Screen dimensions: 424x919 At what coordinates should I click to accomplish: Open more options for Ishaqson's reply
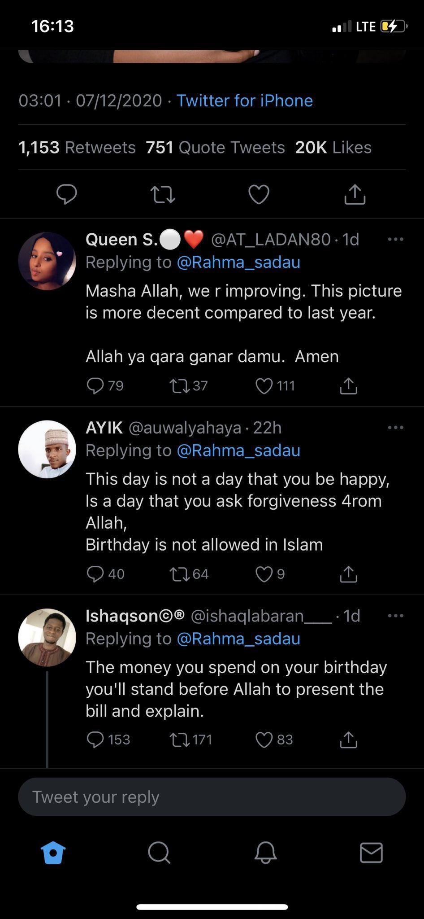(395, 616)
